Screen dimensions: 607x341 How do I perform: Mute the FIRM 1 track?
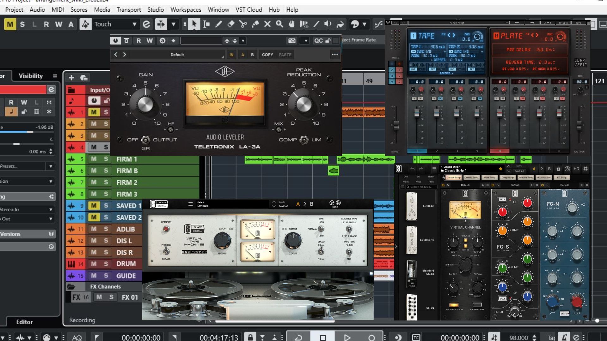click(x=94, y=159)
